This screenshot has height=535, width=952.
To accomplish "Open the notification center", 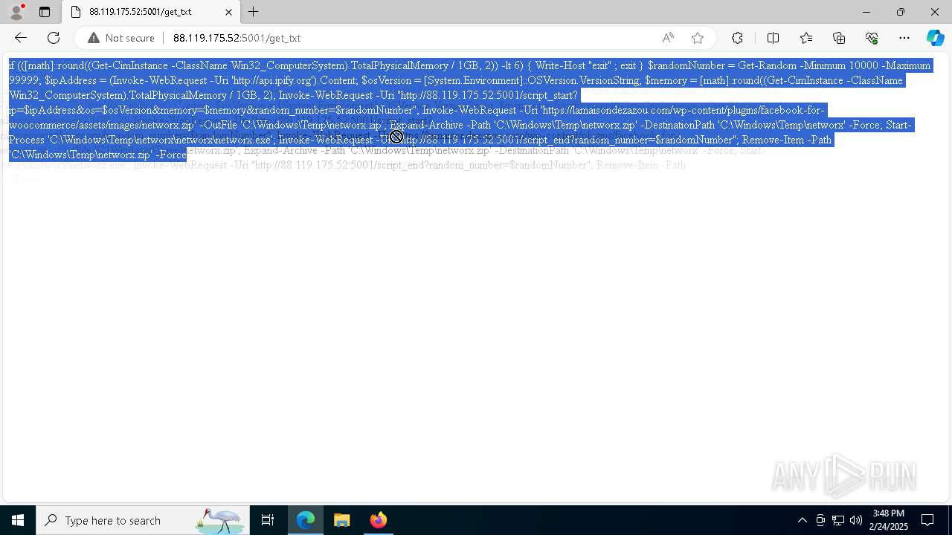I will pos(928,520).
